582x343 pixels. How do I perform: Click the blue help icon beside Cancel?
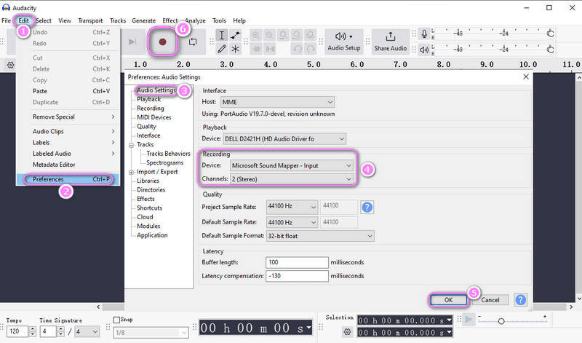(x=520, y=299)
